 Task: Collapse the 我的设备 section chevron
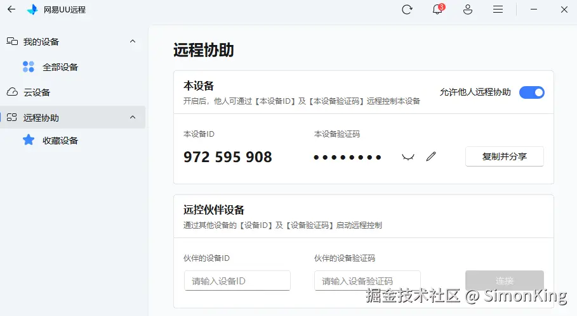pyautogui.click(x=133, y=41)
